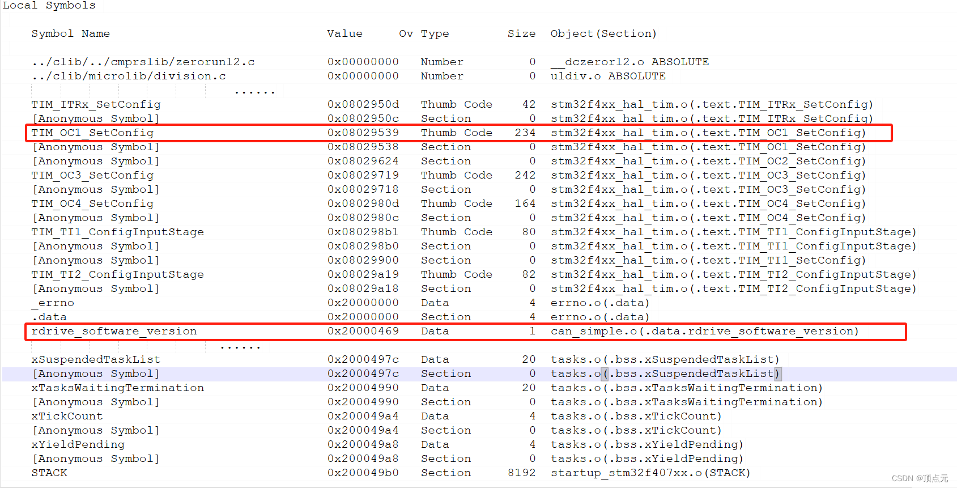Select the xTasksWaitingTermination symbol name
The image size is (957, 488).
(118, 388)
